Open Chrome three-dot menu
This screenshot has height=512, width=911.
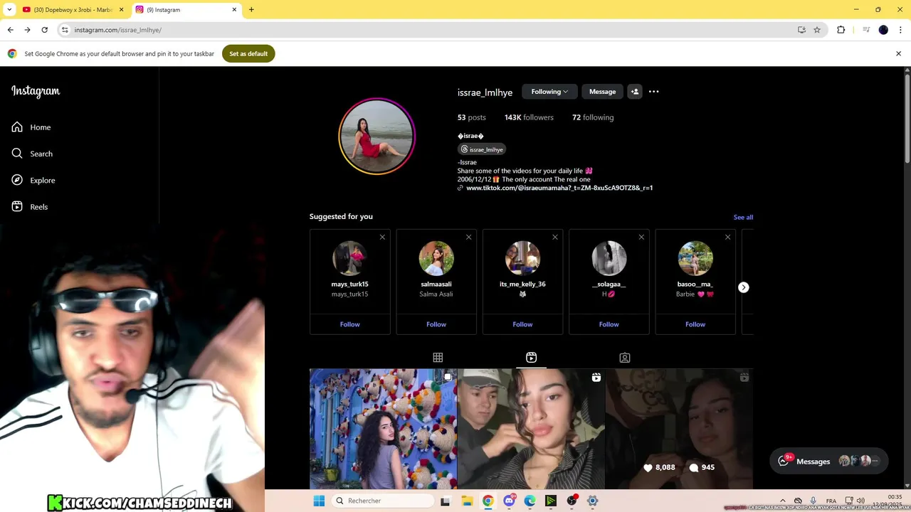click(900, 30)
